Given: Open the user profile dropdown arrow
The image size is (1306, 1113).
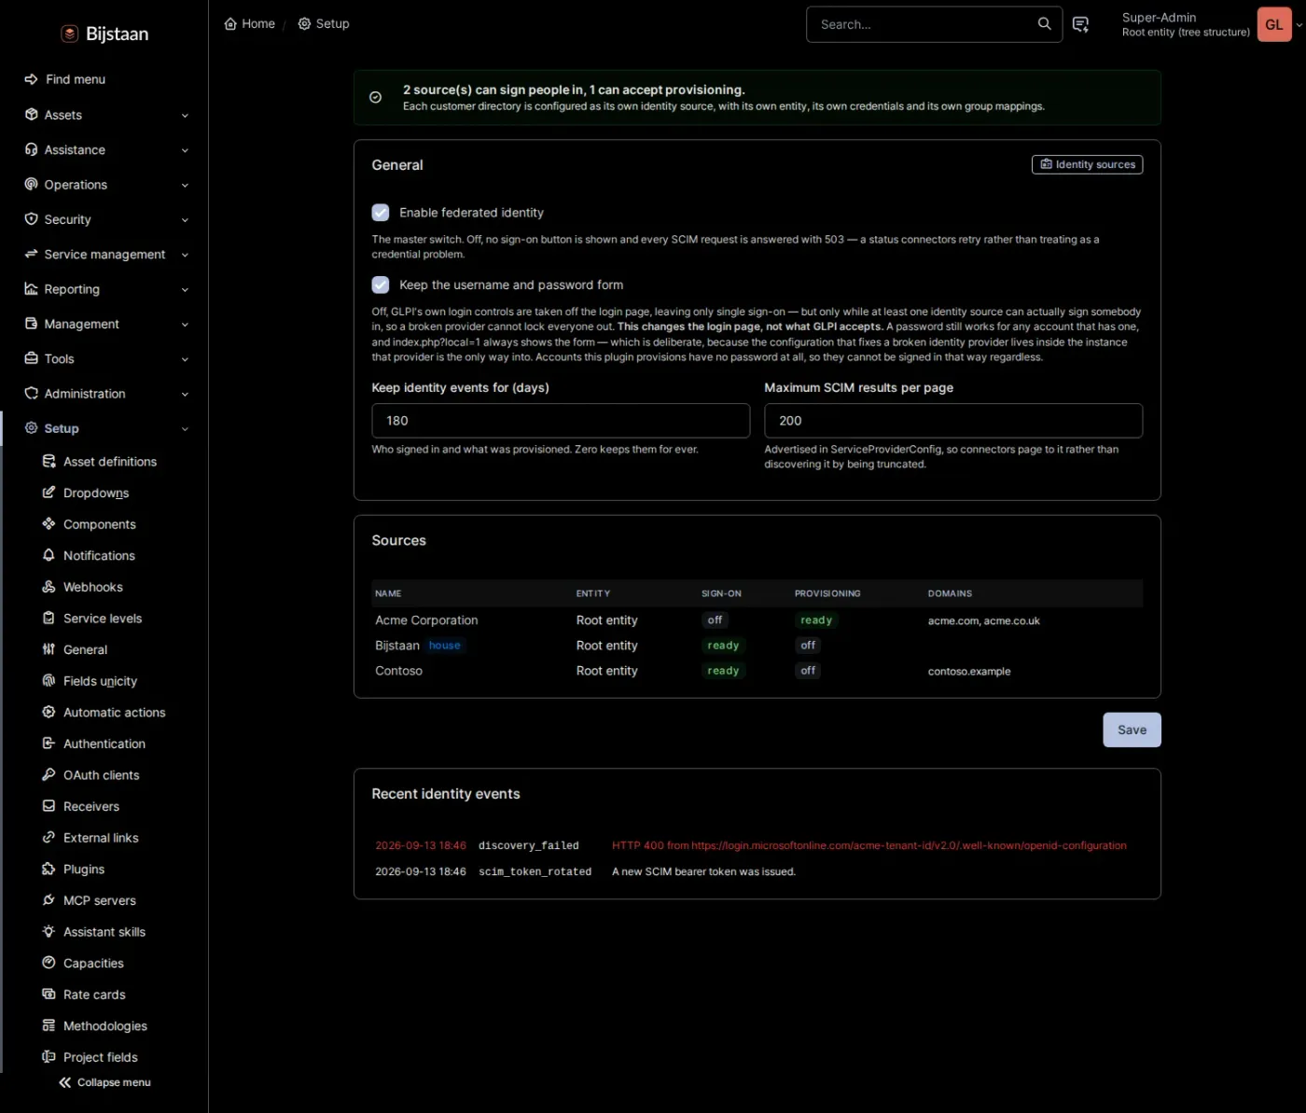Looking at the screenshot, I should 1299,25.
